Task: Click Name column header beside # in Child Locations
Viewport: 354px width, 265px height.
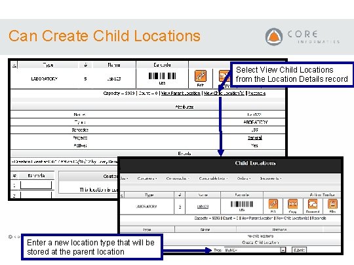Action: pyautogui.click(x=203, y=195)
